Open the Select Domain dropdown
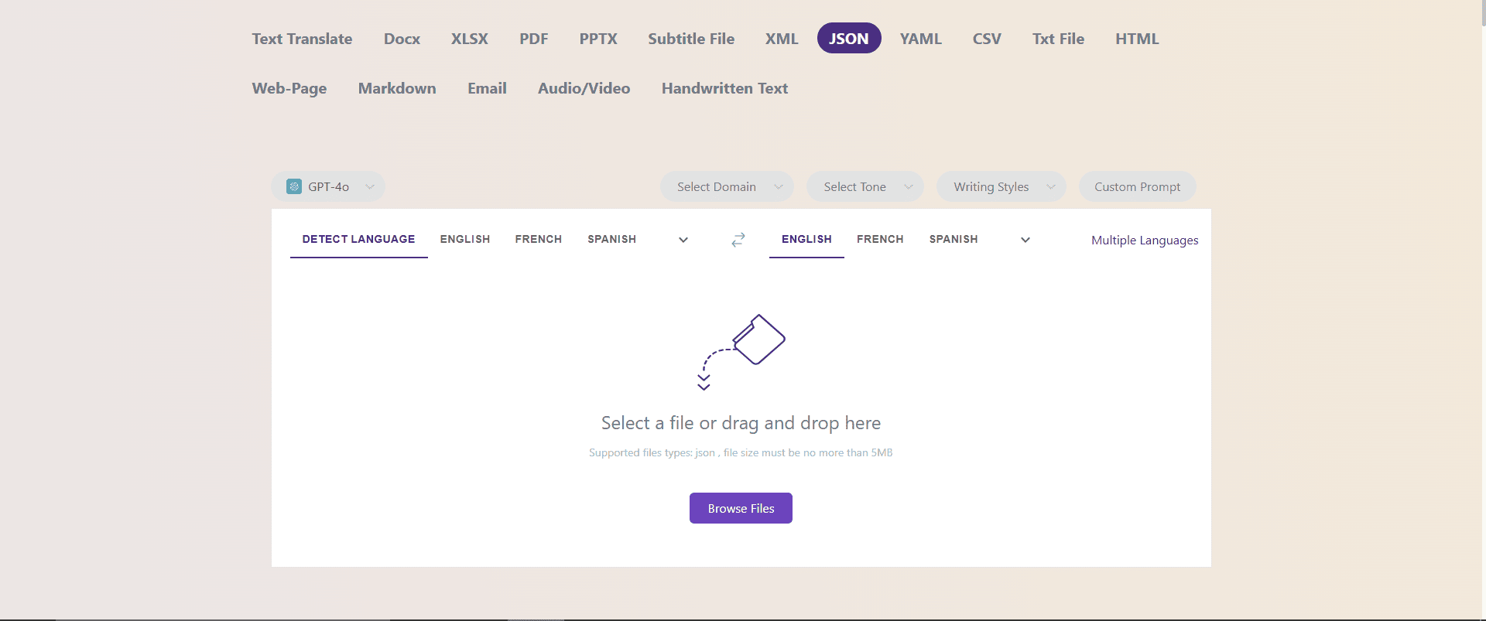The height and width of the screenshot is (621, 1486). [727, 186]
